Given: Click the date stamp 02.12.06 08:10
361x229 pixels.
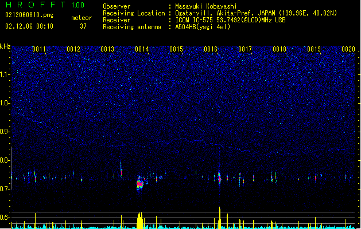Looking at the screenshot, I should coord(29,26).
